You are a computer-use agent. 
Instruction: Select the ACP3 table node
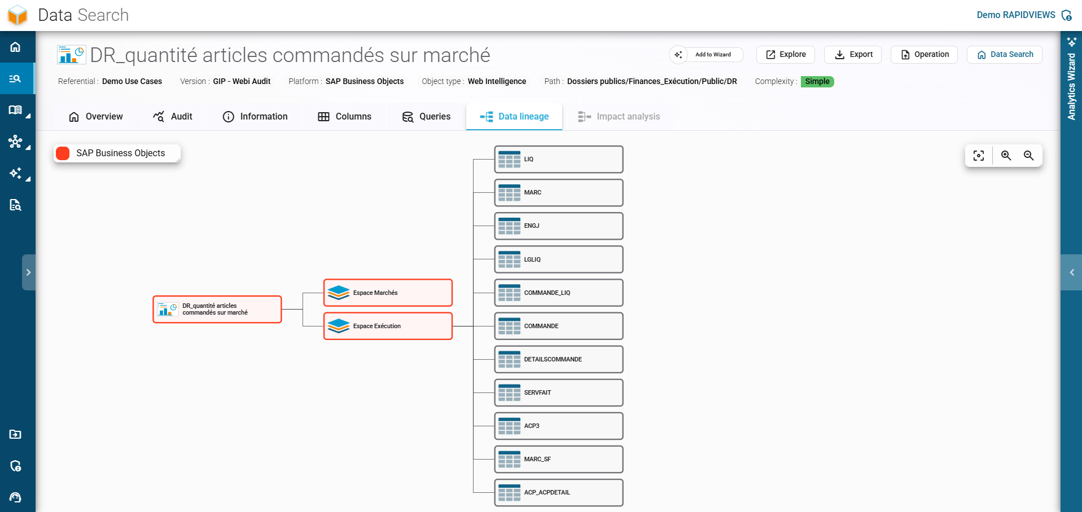click(x=559, y=426)
